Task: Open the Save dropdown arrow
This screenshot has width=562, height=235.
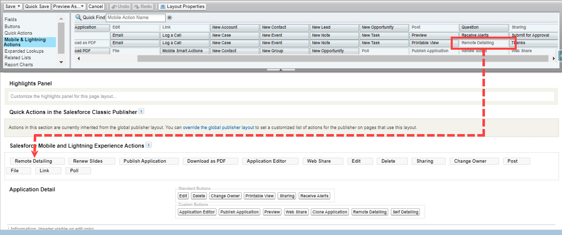Action: click(19, 7)
